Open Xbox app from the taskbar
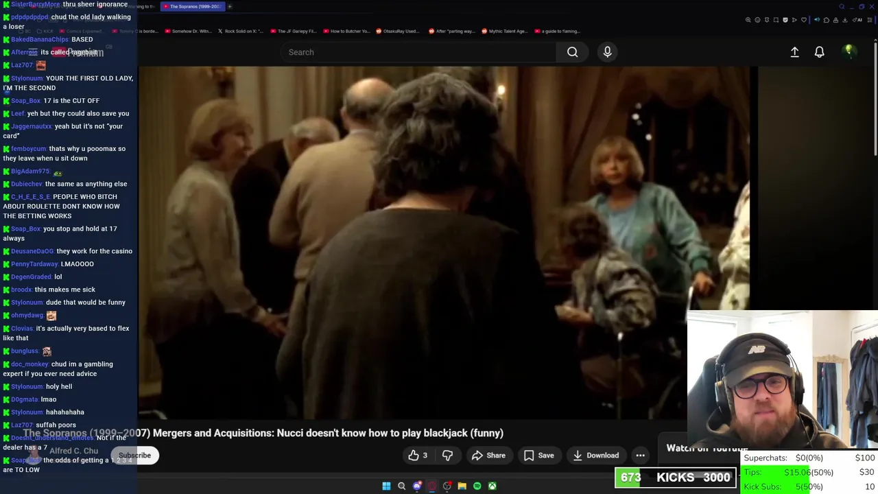 tap(492, 486)
